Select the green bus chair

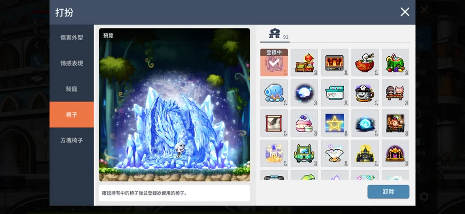click(x=304, y=153)
